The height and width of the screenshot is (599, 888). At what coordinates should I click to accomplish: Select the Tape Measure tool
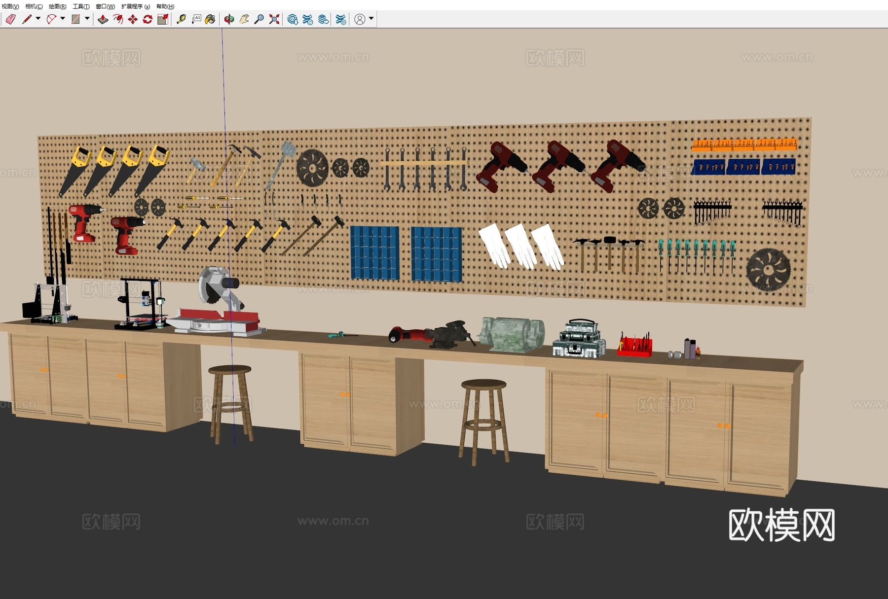point(181,19)
